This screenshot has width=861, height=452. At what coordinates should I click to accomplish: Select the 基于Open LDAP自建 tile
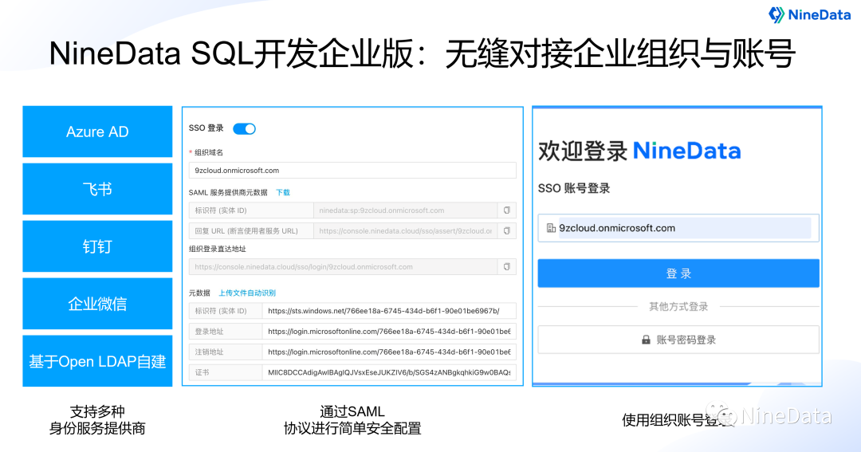97,361
